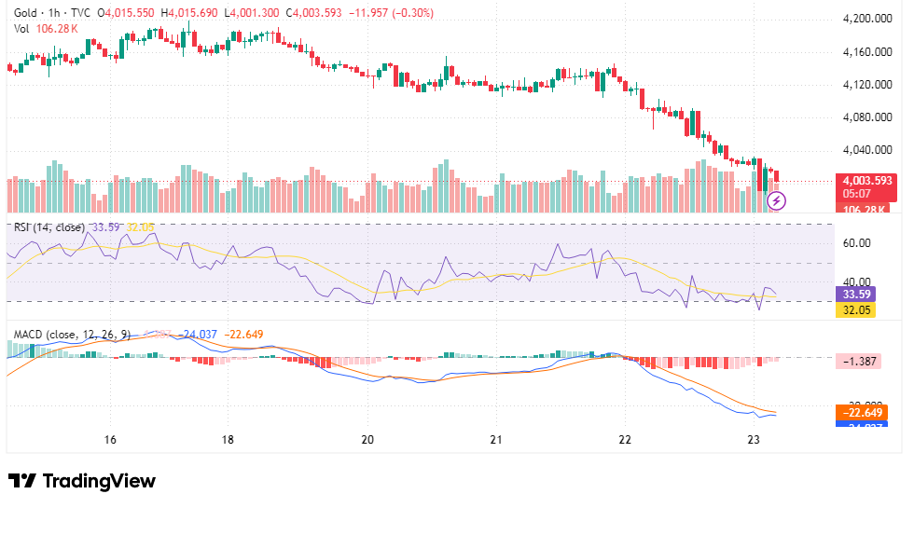The image size is (914, 535).
Task: Click the RSI axis label 60.00
Action: click(x=856, y=243)
